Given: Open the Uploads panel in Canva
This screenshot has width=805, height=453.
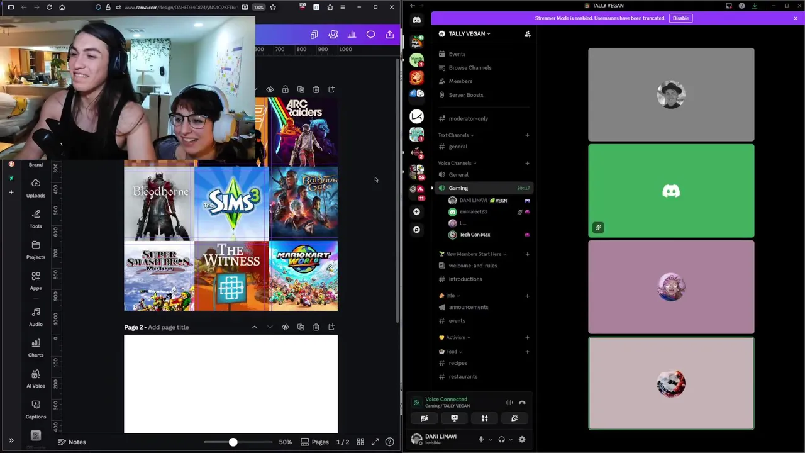Looking at the screenshot, I should click(36, 187).
